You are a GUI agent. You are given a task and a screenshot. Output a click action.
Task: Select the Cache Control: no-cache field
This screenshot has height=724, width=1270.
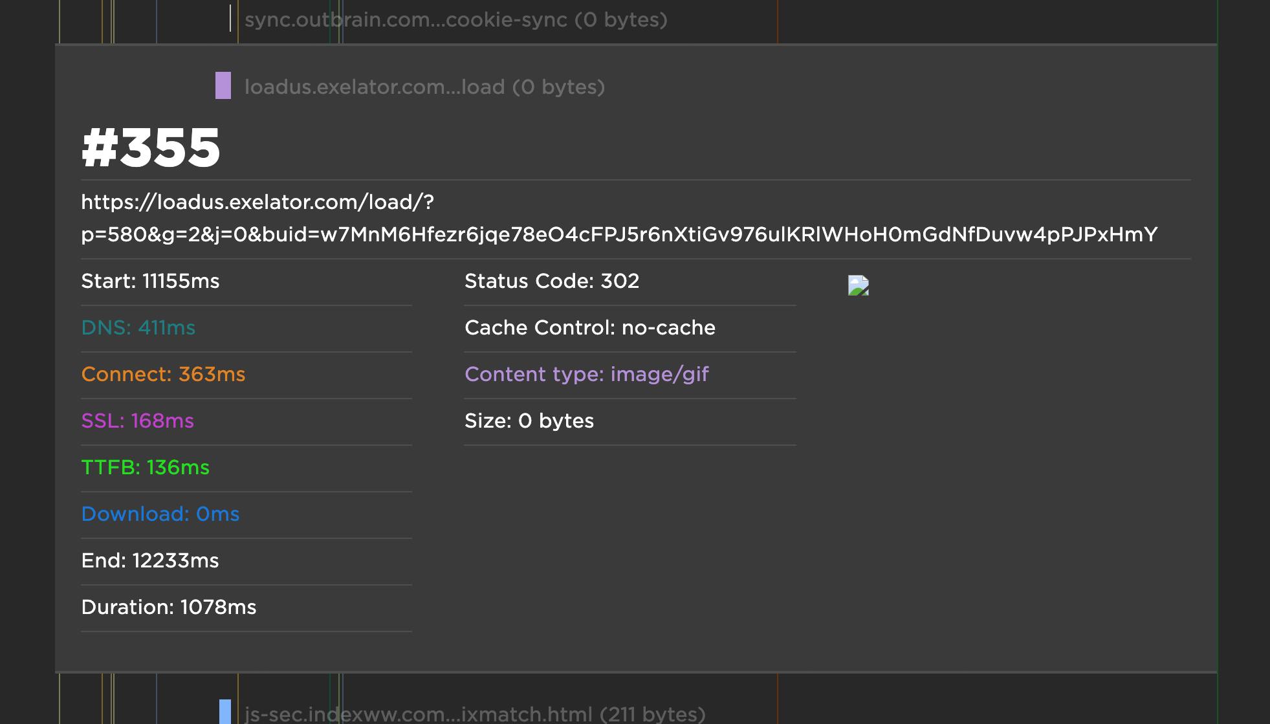(x=589, y=328)
